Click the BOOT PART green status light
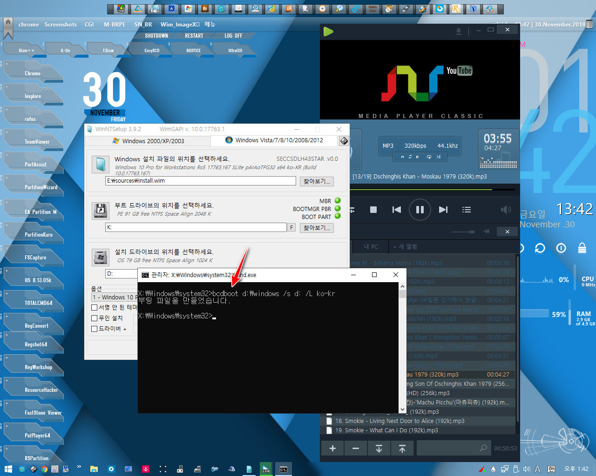The width and height of the screenshot is (596, 476). coord(338,216)
